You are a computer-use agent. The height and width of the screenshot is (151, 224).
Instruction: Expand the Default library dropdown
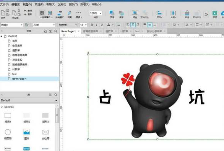pyautogui.click(x=29, y=100)
